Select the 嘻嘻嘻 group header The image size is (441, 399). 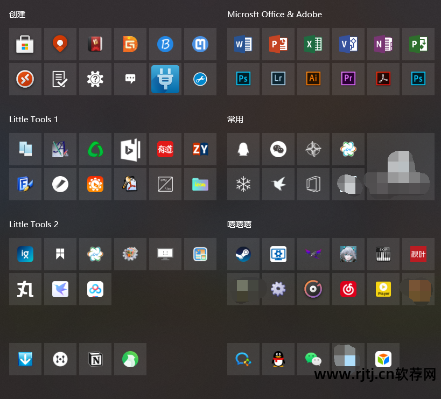(x=239, y=225)
